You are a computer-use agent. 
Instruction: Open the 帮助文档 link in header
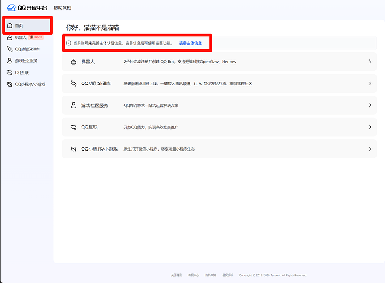pyautogui.click(x=63, y=8)
